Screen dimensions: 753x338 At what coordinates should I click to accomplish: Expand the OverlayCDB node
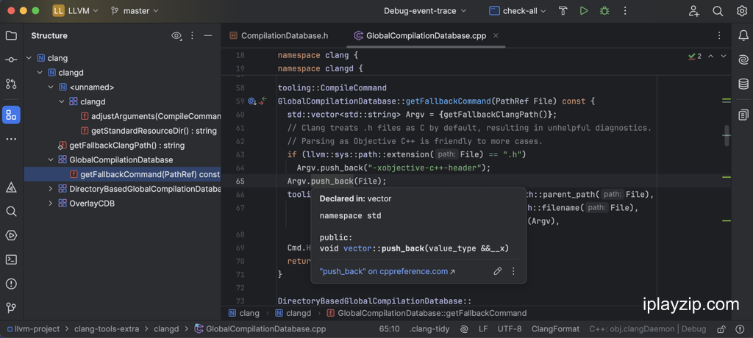click(51, 203)
